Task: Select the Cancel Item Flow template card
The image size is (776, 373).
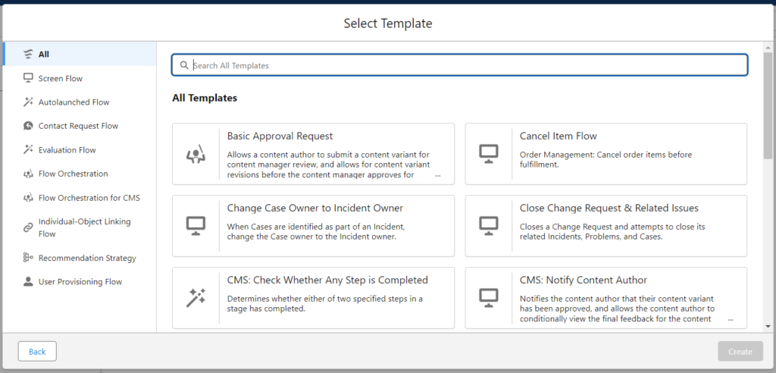Action: pos(605,154)
